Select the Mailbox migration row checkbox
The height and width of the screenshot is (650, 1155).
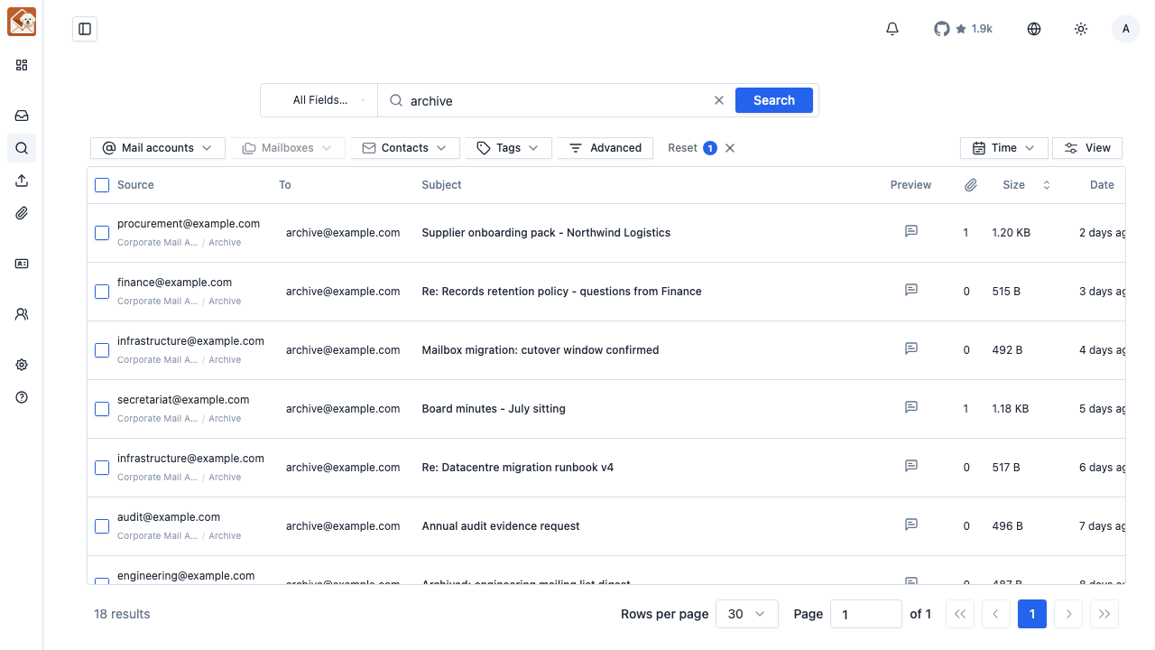102,350
